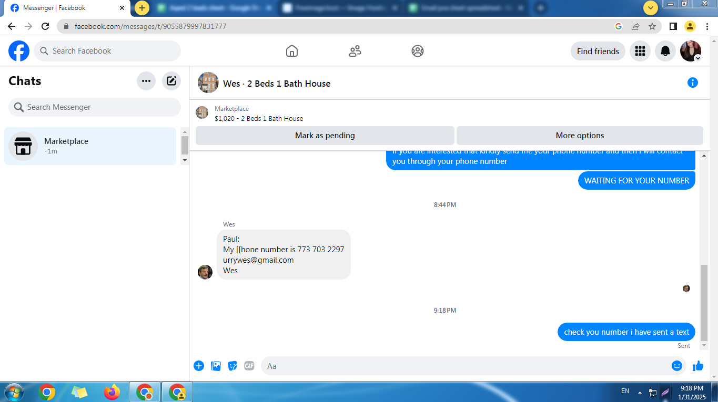This screenshot has width=718, height=402.
Task: Bookmark this page with the star icon
Action: (x=652, y=26)
